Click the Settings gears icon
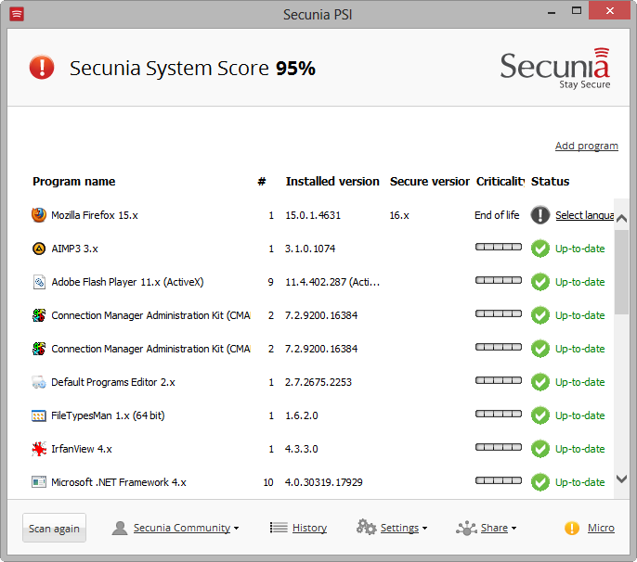This screenshot has width=637, height=562. [367, 527]
